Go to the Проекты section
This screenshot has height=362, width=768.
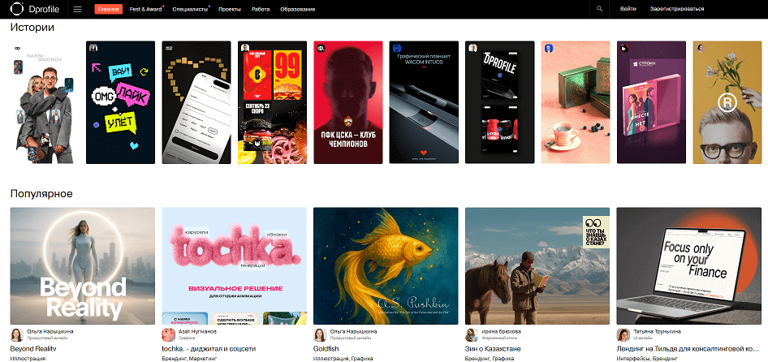[x=230, y=9]
